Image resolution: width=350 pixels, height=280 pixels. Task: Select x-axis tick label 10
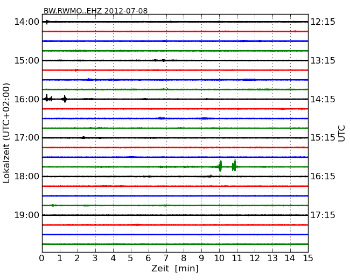pyautogui.click(x=219, y=258)
